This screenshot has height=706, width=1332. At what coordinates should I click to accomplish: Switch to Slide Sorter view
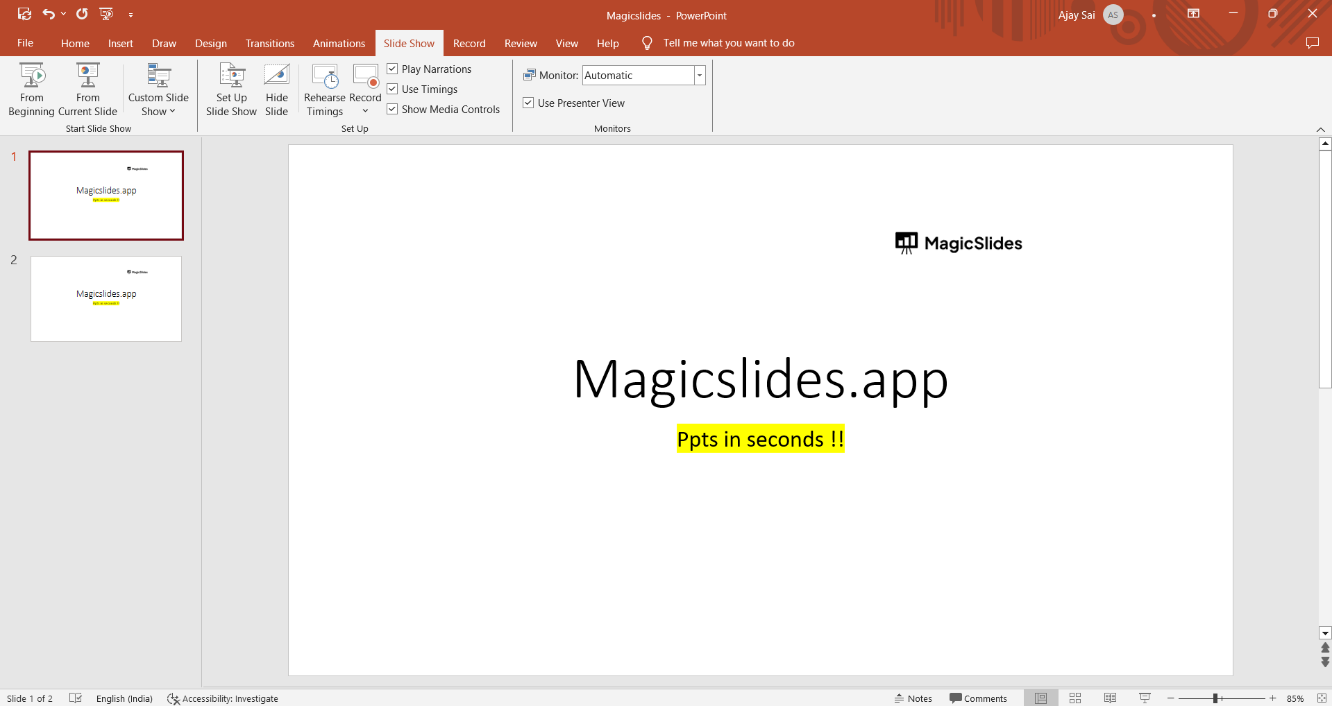[1075, 698]
